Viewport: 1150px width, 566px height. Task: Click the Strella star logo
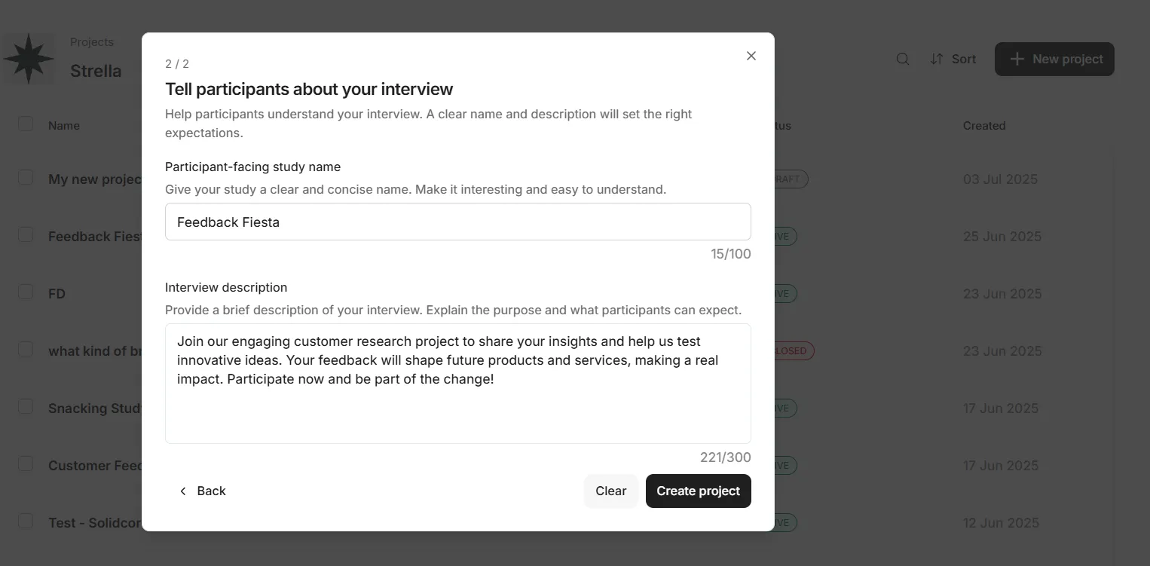(29, 59)
